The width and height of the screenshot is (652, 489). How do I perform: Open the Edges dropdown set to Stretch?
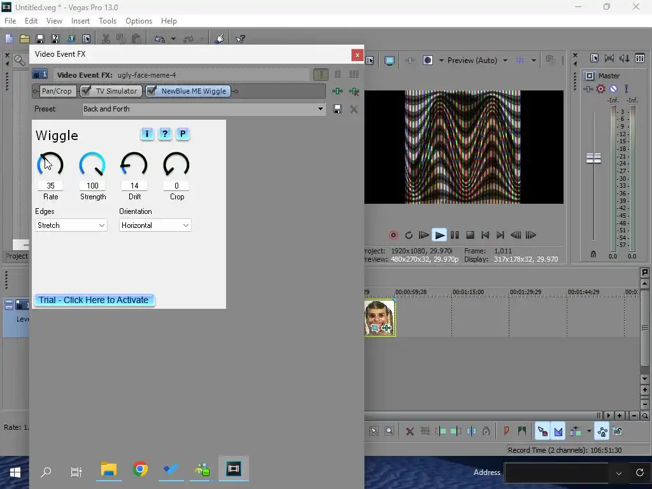[71, 225]
